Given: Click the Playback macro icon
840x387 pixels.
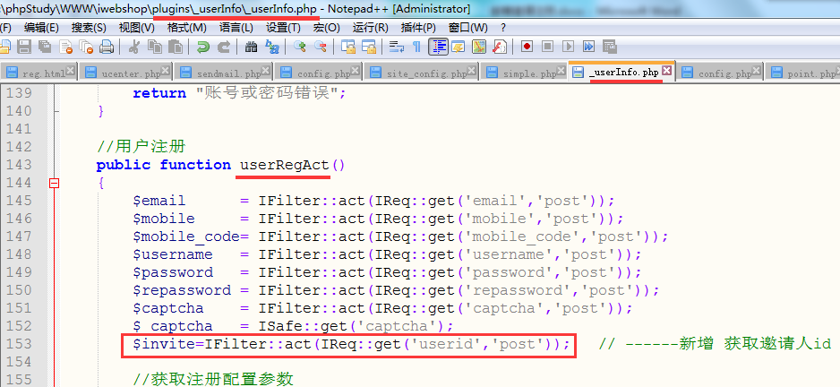Looking at the screenshot, I should point(569,47).
